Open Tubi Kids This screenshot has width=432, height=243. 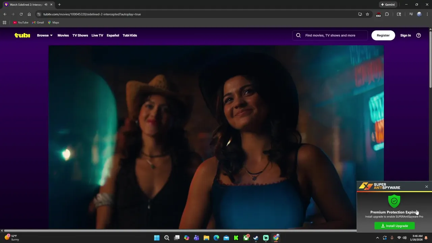point(130,35)
